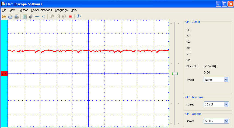Click the checklist icon in the toolbar
Viewport: 234px width, 128px height.
(25, 16)
